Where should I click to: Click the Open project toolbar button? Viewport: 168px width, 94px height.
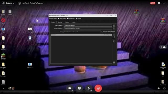pyautogui.click(x=62, y=18)
